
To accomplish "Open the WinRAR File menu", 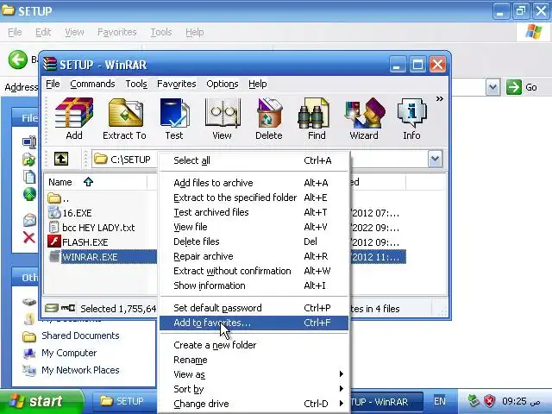I will tap(53, 84).
